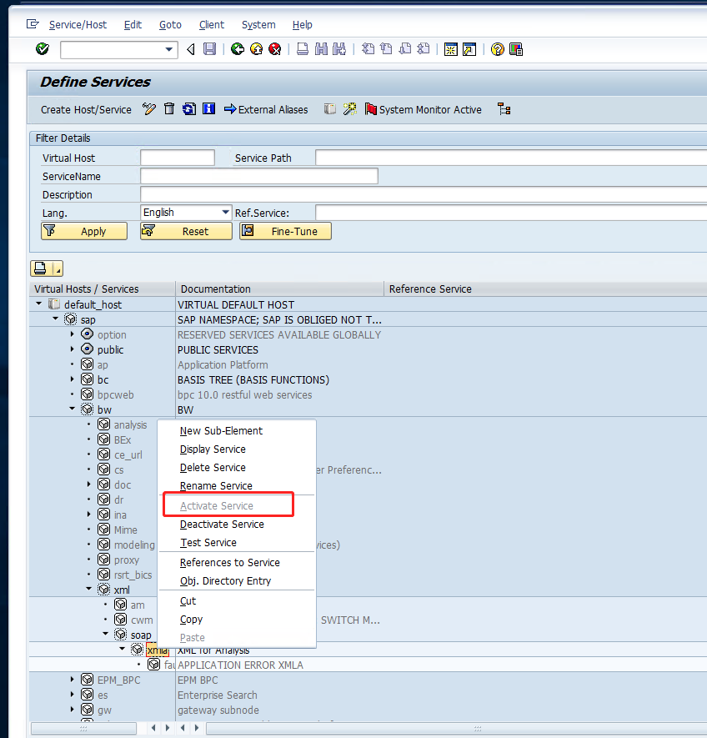
Task: Click the Next Page icon
Action: pos(405,49)
